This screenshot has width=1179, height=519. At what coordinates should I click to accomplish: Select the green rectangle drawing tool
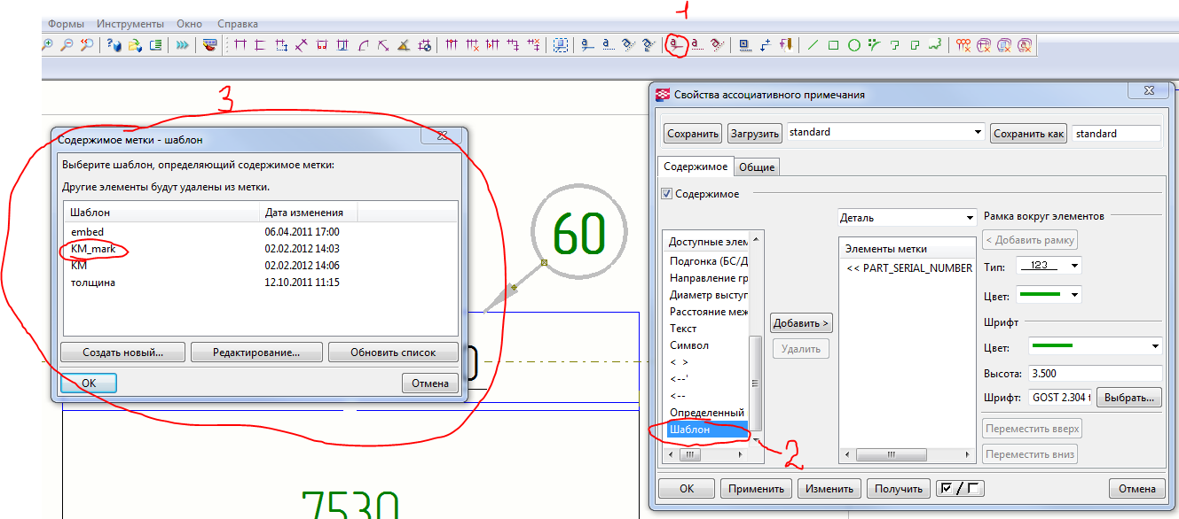tap(833, 45)
